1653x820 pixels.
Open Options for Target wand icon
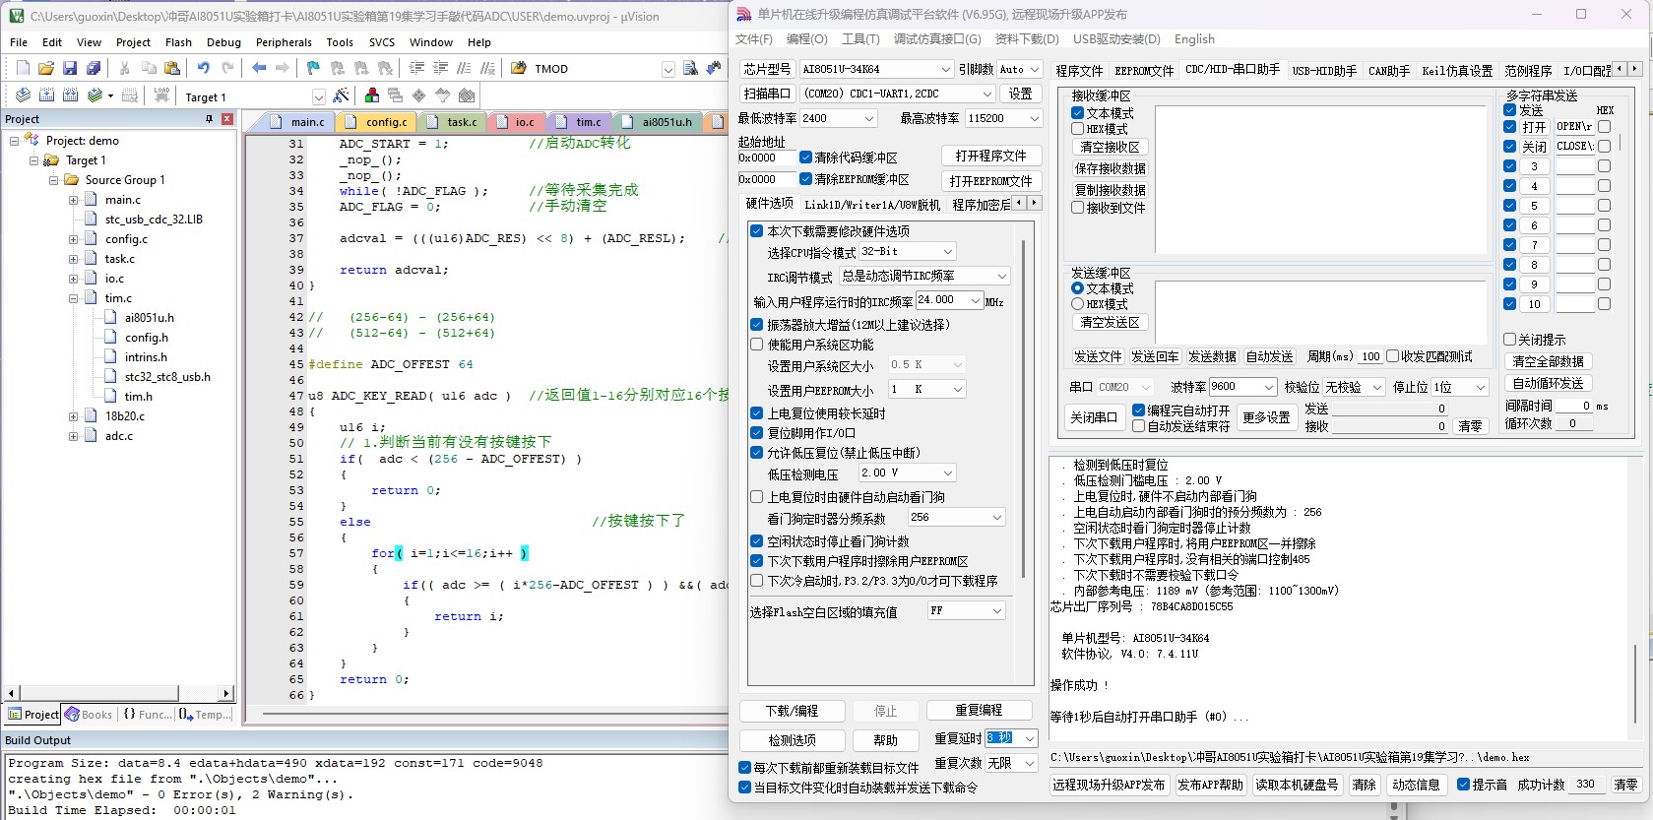pyautogui.click(x=341, y=95)
